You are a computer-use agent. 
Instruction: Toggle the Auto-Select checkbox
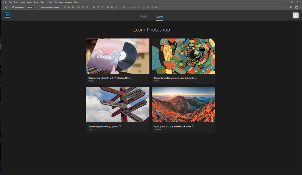(13, 7)
